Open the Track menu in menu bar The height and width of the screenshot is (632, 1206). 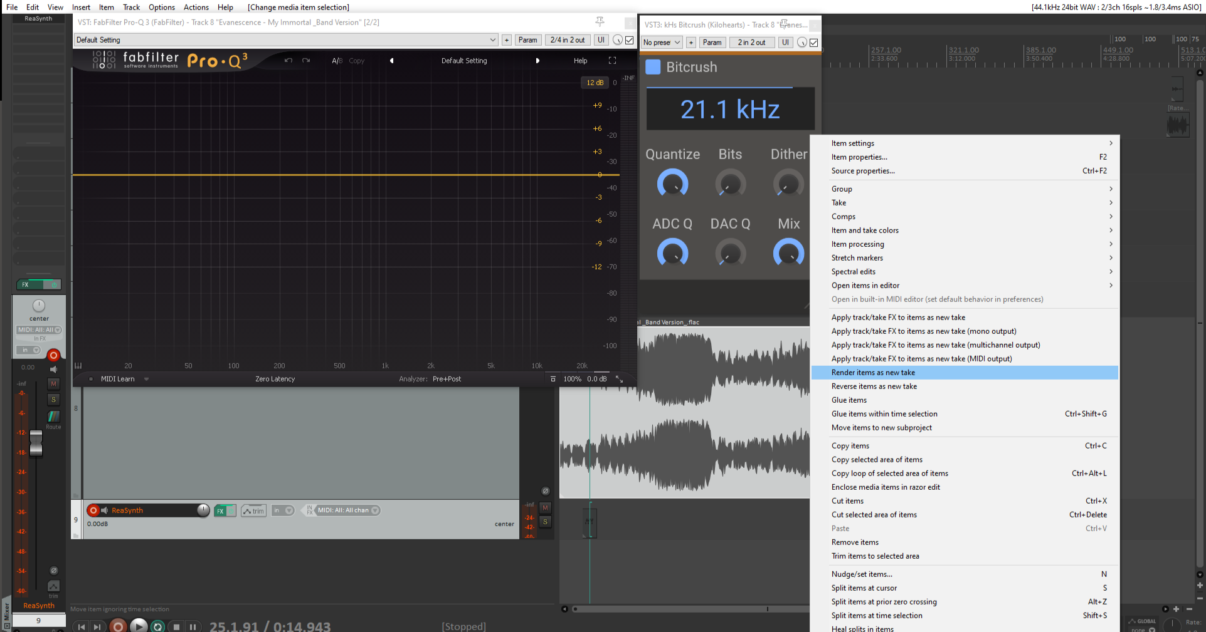pos(131,8)
